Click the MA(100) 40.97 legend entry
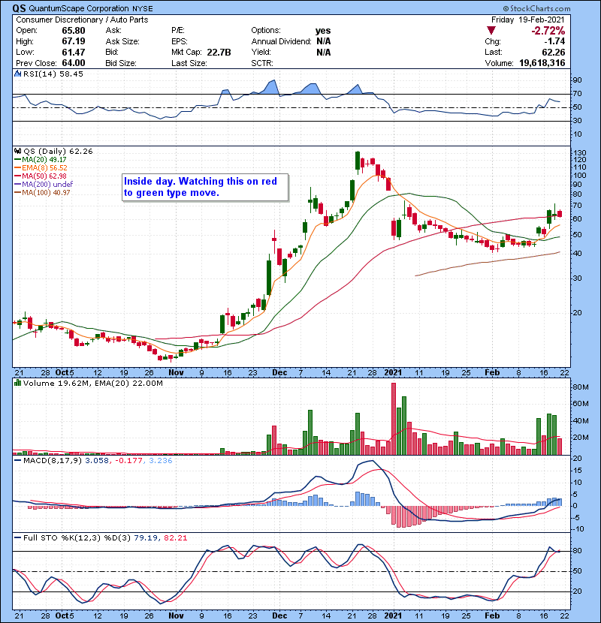This screenshot has width=601, height=623. (42, 193)
